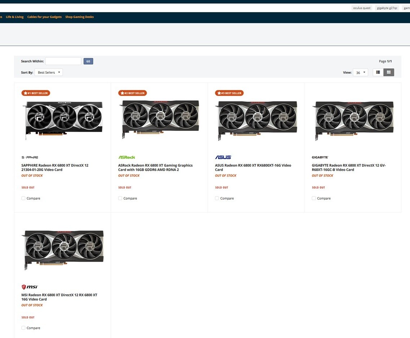This screenshot has width=410, height=338.
Task: Open ASUS Radeon RX 6800 XT title link
Action: pyautogui.click(x=253, y=168)
